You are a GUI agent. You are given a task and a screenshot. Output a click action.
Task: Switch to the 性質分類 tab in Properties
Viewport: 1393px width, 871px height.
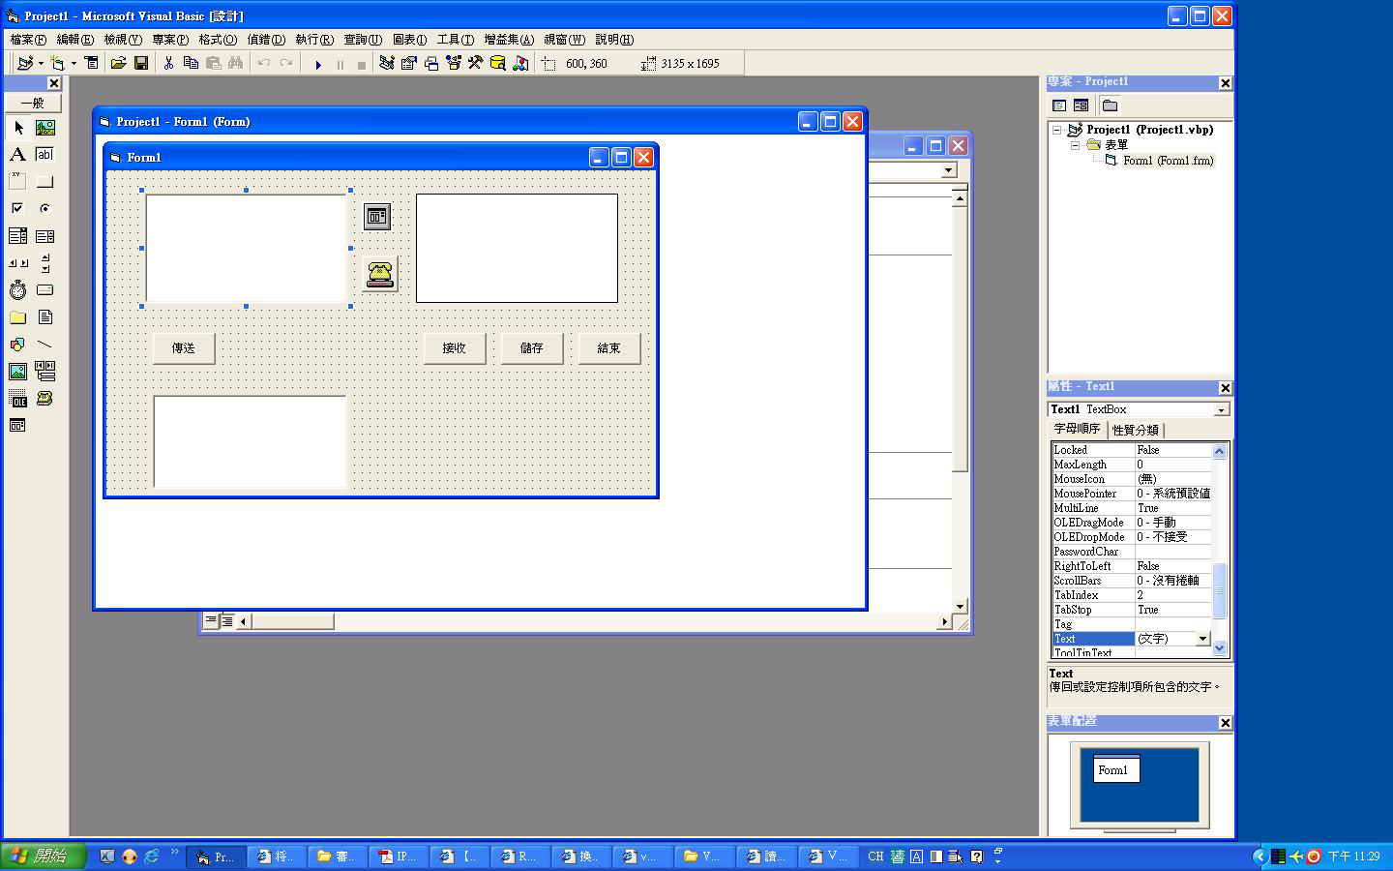pyautogui.click(x=1135, y=431)
